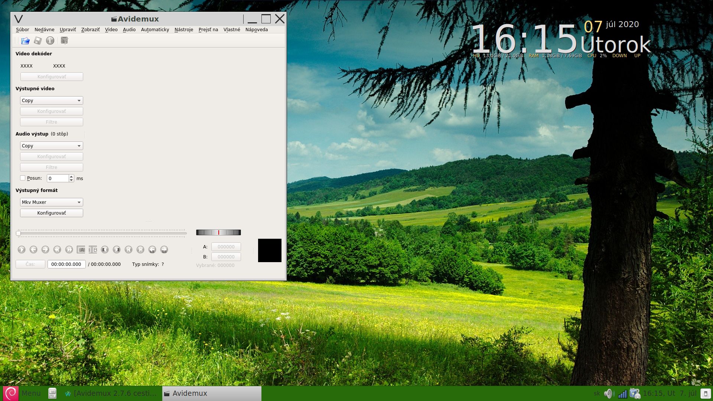Click the go to first frame icon
The width and height of the screenshot is (713, 401).
click(x=128, y=250)
